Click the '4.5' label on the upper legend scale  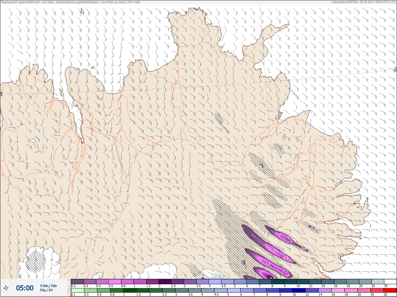(223, 286)
